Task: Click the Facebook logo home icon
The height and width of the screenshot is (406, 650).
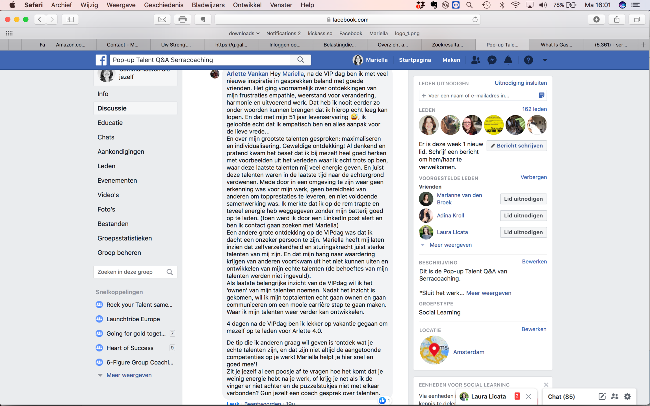Action: tap(101, 60)
